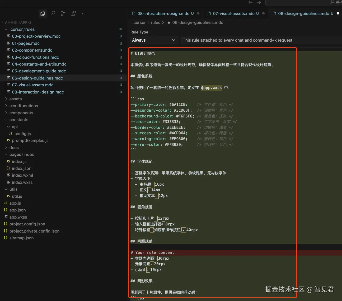Open the Source Control icon

point(63,13)
